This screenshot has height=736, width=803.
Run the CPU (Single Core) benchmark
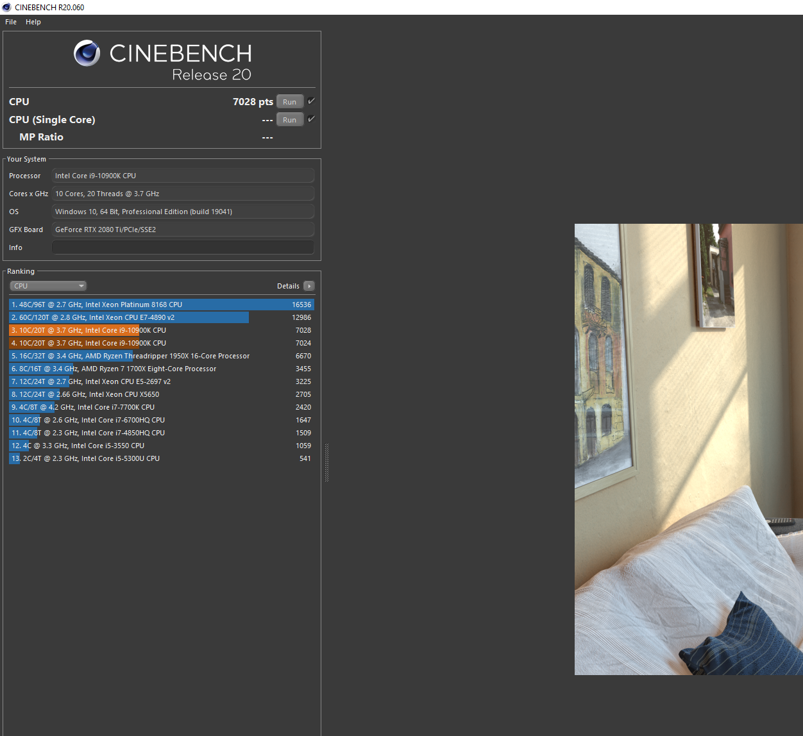click(290, 120)
